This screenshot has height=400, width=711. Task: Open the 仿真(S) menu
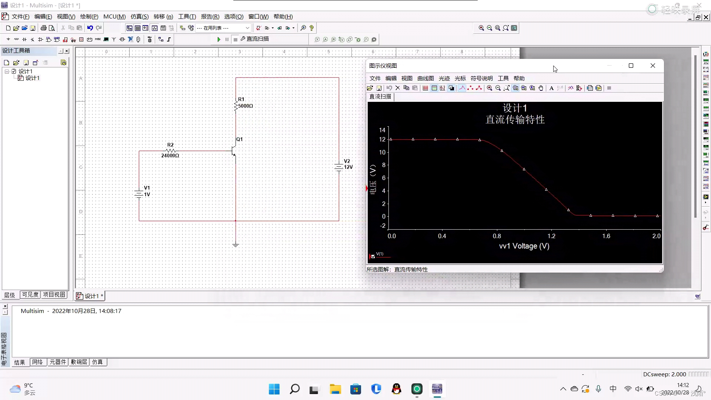point(139,16)
